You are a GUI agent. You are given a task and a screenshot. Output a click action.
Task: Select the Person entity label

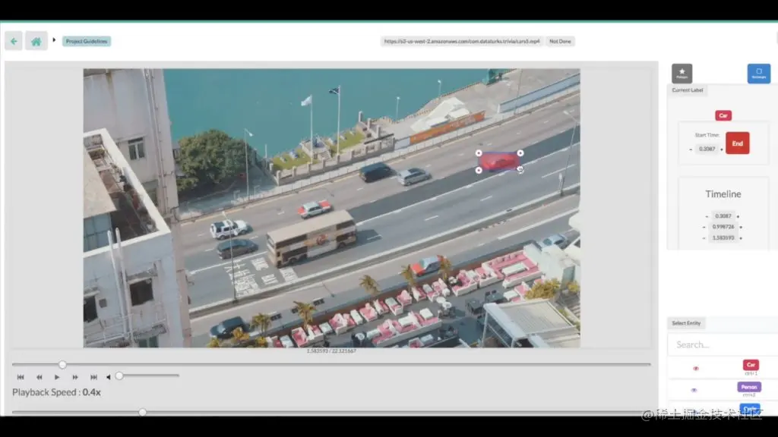(748, 387)
